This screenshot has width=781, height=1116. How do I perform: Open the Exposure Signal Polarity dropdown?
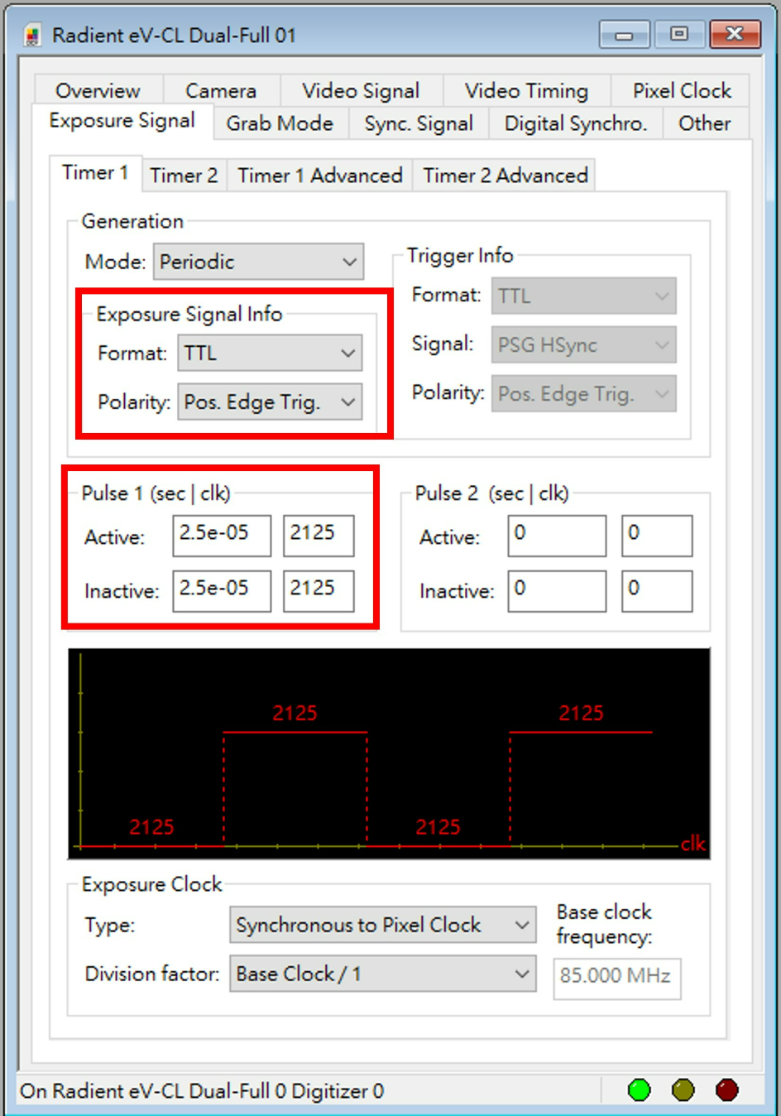point(270,402)
